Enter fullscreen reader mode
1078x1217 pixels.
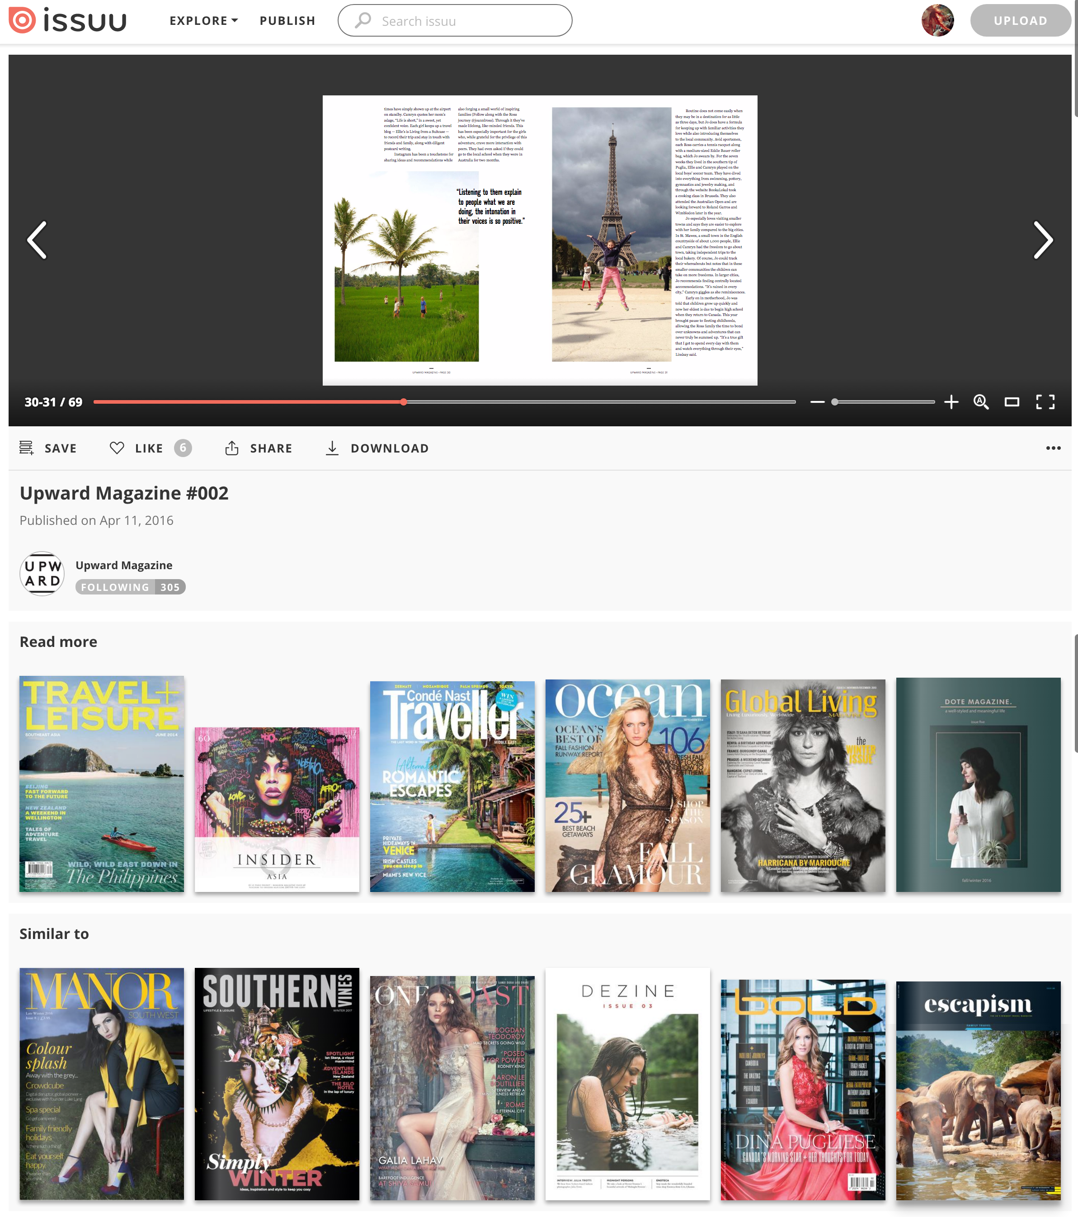[x=1045, y=402]
